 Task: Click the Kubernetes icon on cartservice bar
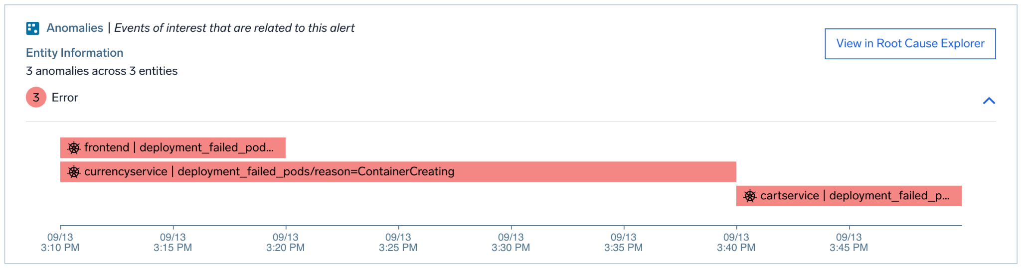coord(750,196)
